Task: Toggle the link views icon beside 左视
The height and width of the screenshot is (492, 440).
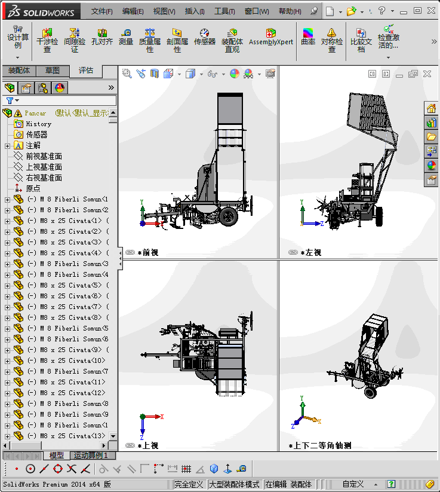Action: (293, 252)
